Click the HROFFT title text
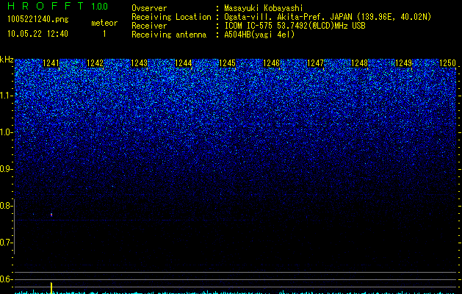This screenshot has width=462, height=294. [x=46, y=6]
